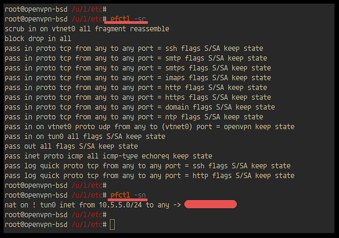Click the red redacted IP address bar

tap(211, 205)
